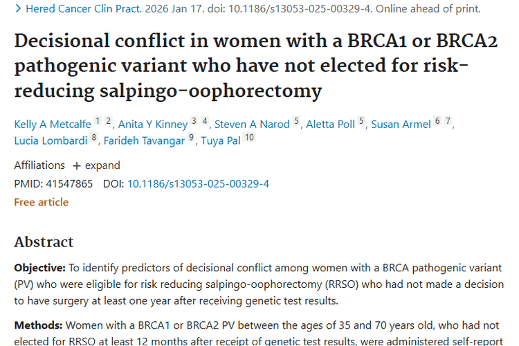Click affiliation superscript 1 after Metcalfe
This screenshot has width=519, height=346.
[98, 121]
